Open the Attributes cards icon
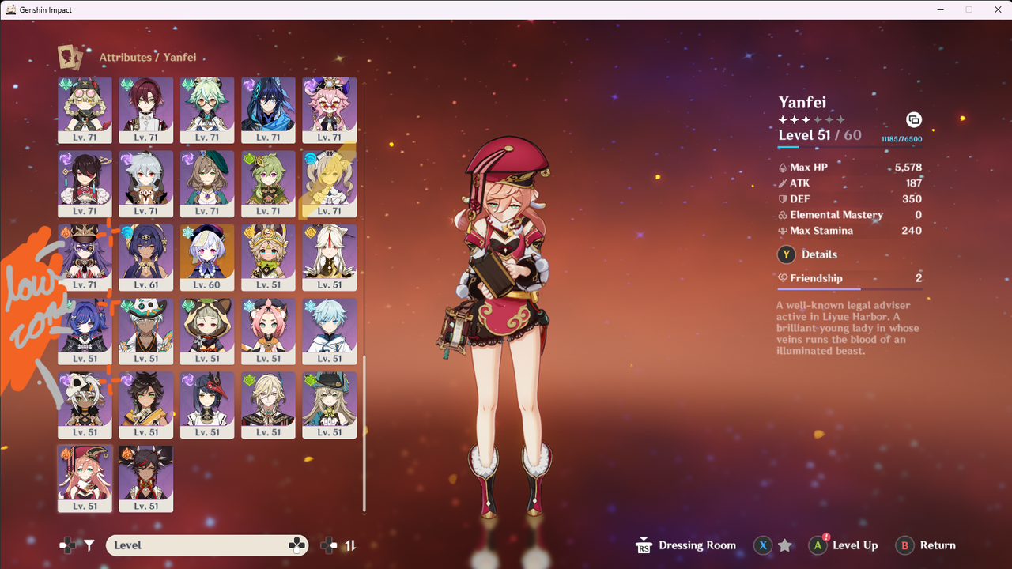 70,57
